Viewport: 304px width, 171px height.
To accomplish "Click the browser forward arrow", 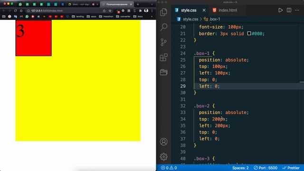I will point(9,11).
